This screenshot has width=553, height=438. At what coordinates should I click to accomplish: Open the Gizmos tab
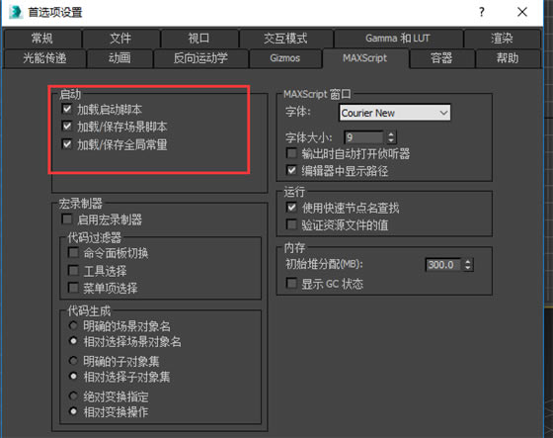pos(285,58)
